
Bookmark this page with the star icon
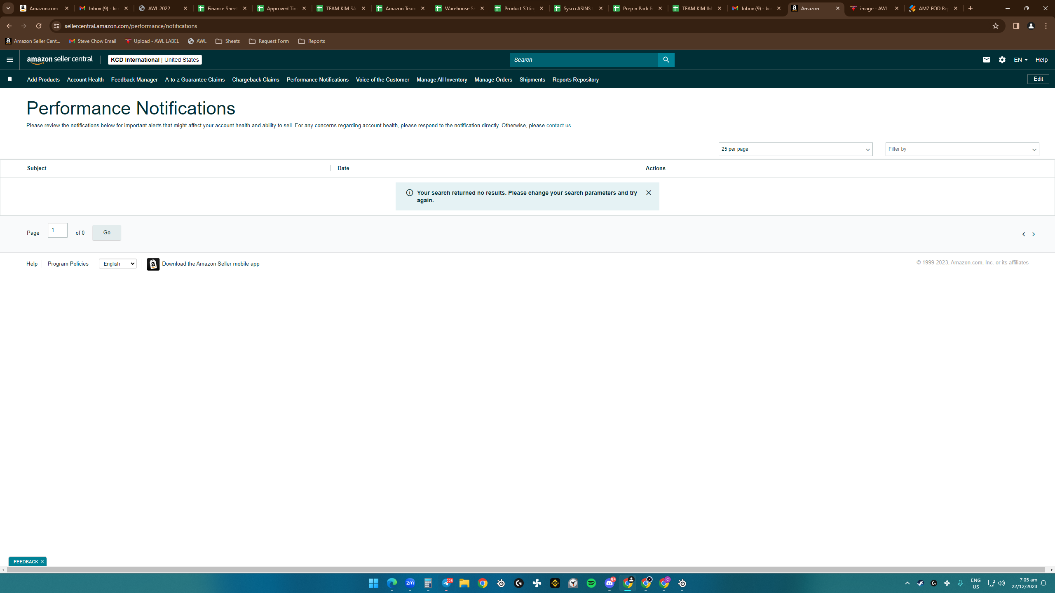[996, 26]
